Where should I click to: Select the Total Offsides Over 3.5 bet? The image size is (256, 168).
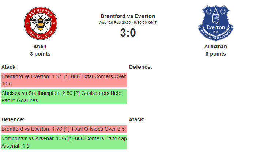tap(64, 129)
